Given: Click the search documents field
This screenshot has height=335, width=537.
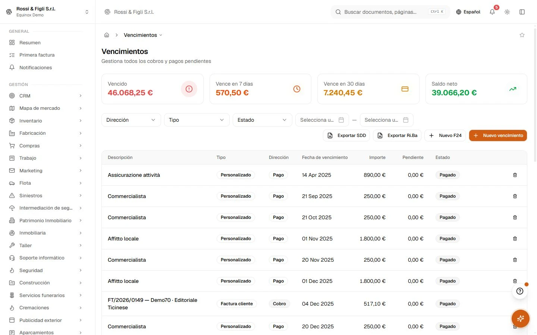Looking at the screenshot, I should click(x=390, y=12).
